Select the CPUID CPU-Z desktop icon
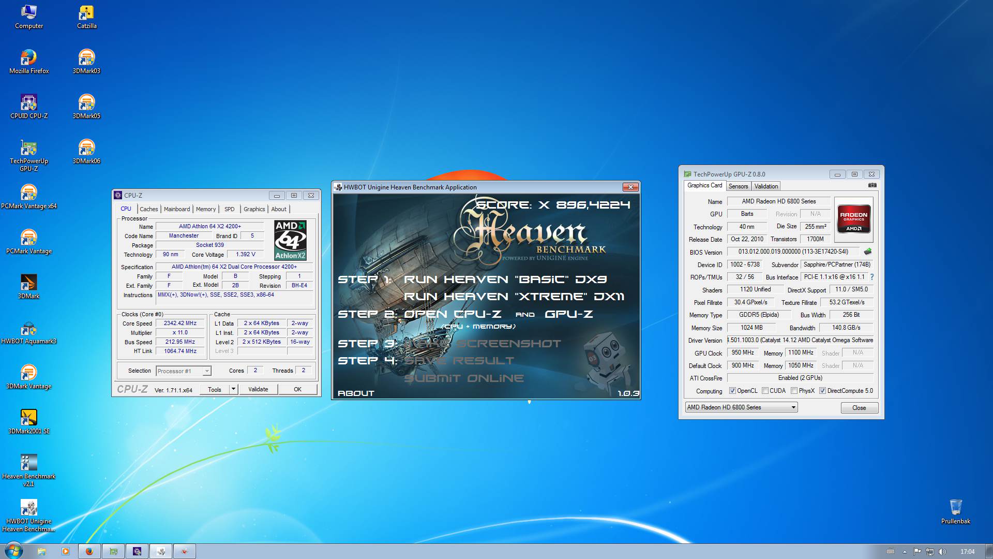This screenshot has height=559, width=993. (29, 107)
